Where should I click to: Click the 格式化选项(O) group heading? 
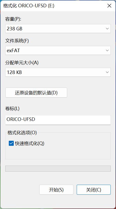click(x=22, y=133)
